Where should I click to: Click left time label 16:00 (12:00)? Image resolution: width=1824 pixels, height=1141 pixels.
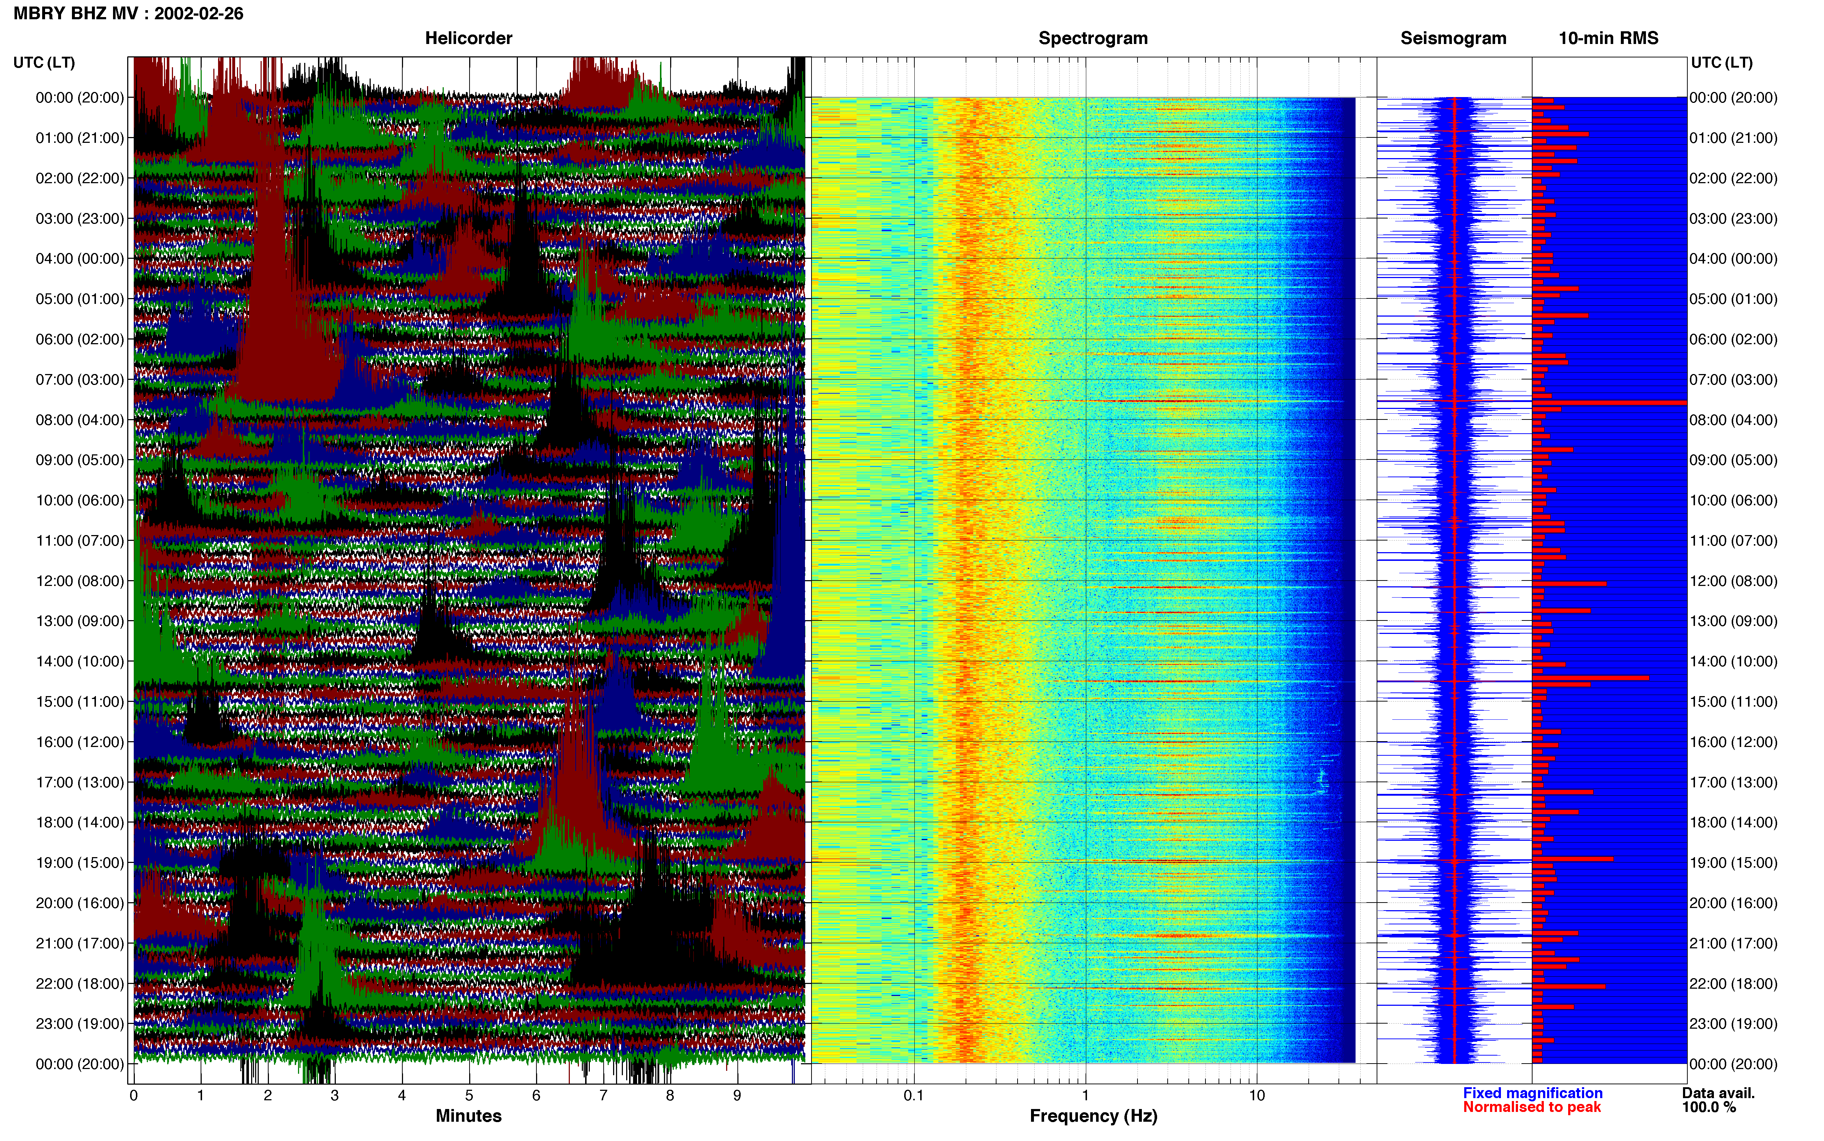[x=80, y=742]
